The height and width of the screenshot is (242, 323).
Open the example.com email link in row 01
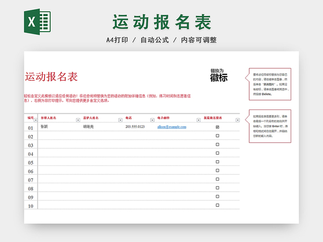172,127
